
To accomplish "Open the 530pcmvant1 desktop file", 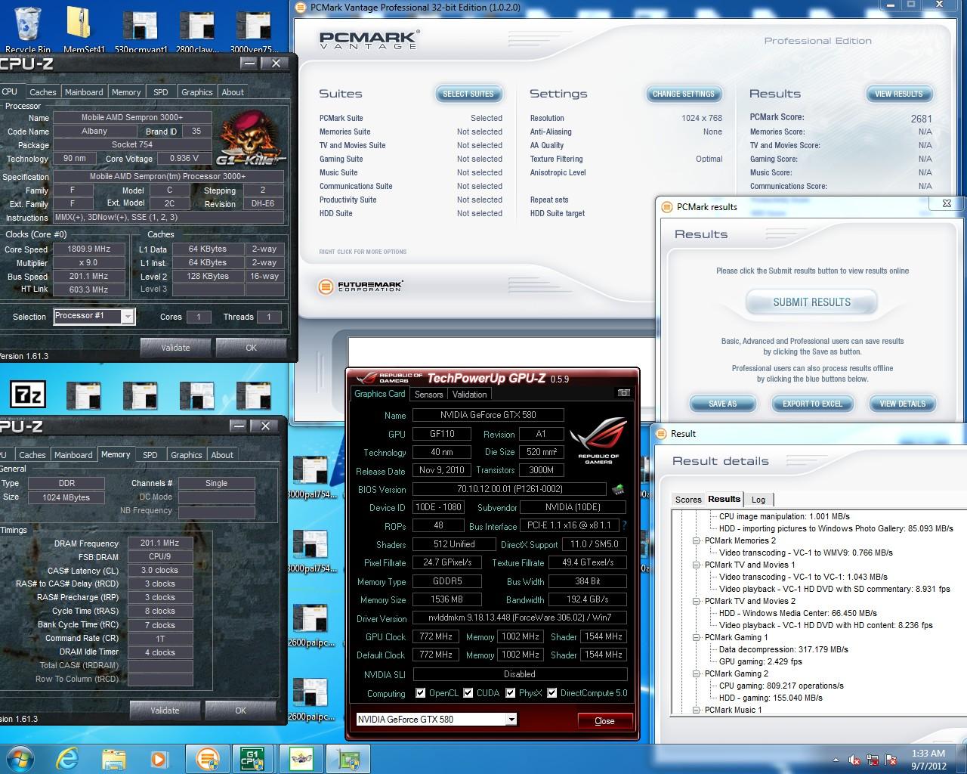I will tap(141, 32).
